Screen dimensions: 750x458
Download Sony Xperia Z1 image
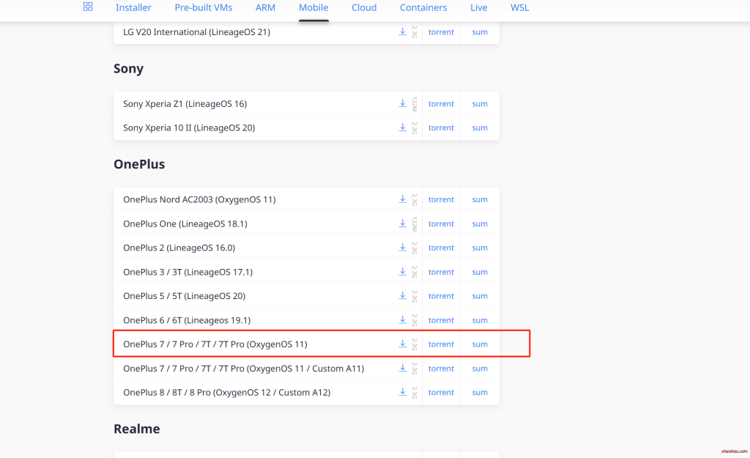(403, 103)
